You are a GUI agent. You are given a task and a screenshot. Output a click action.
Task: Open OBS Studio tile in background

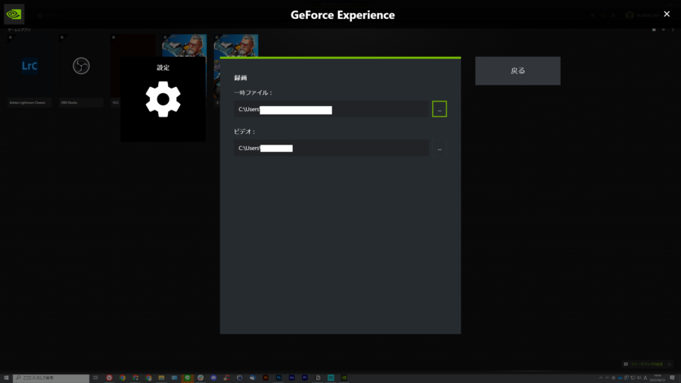coord(81,70)
